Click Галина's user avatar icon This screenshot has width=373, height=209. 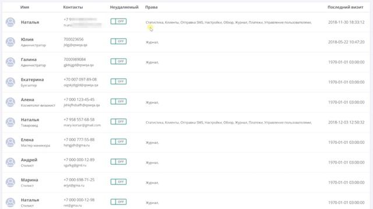coord(10,62)
